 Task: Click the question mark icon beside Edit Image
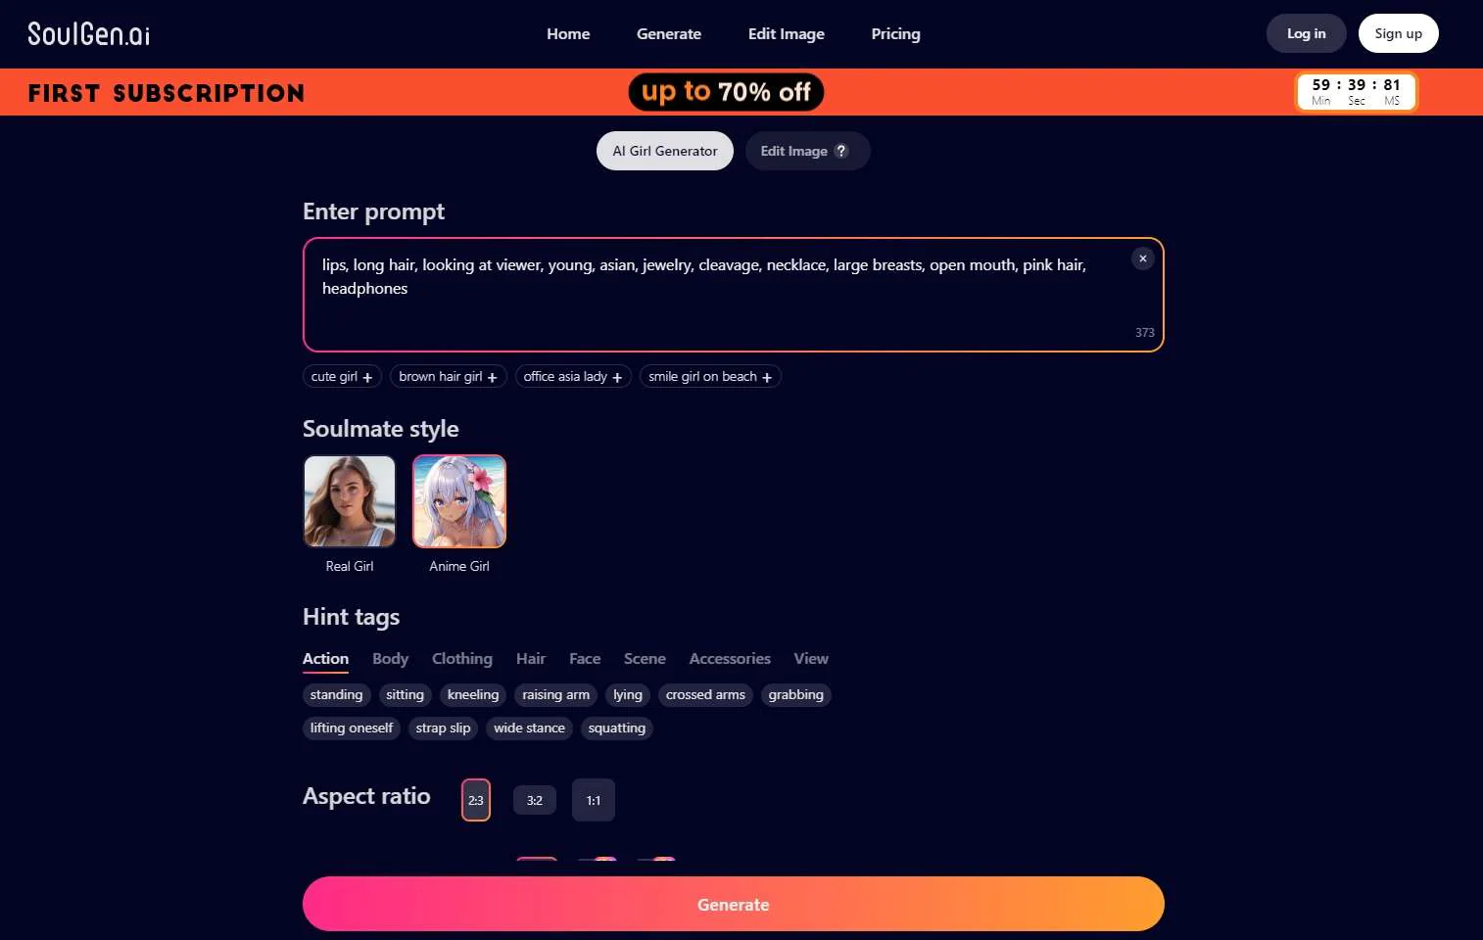coord(841,151)
